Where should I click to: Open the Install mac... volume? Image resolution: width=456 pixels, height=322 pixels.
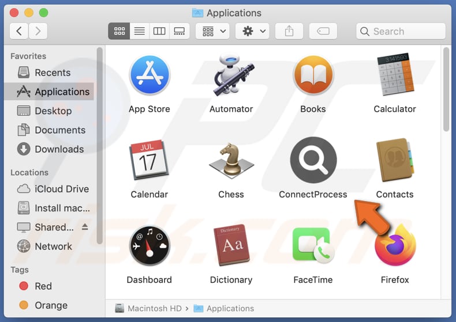(x=49, y=208)
